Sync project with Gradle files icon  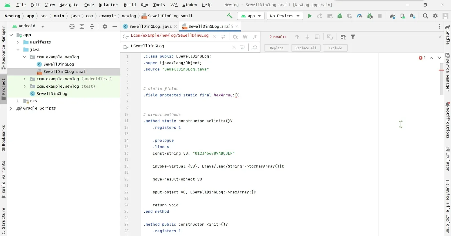(x=393, y=16)
